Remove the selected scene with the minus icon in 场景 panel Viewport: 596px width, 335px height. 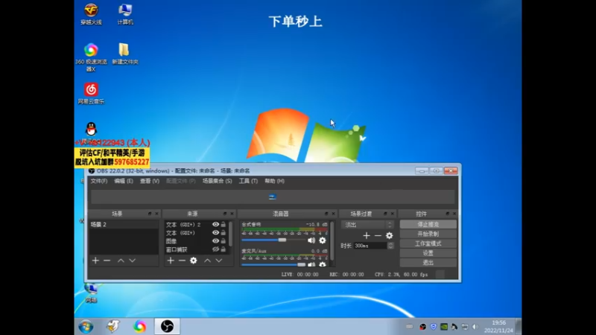107,261
